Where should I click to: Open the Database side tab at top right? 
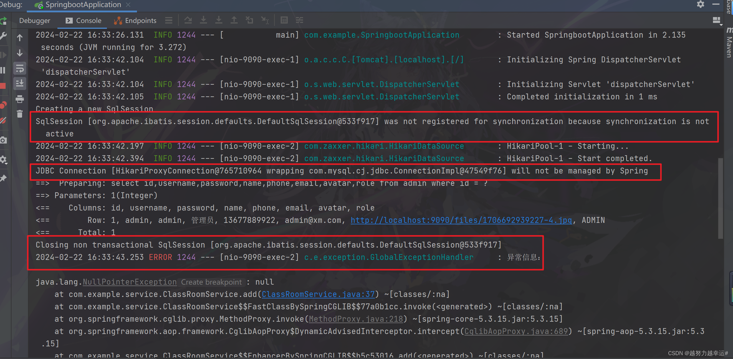point(729,6)
